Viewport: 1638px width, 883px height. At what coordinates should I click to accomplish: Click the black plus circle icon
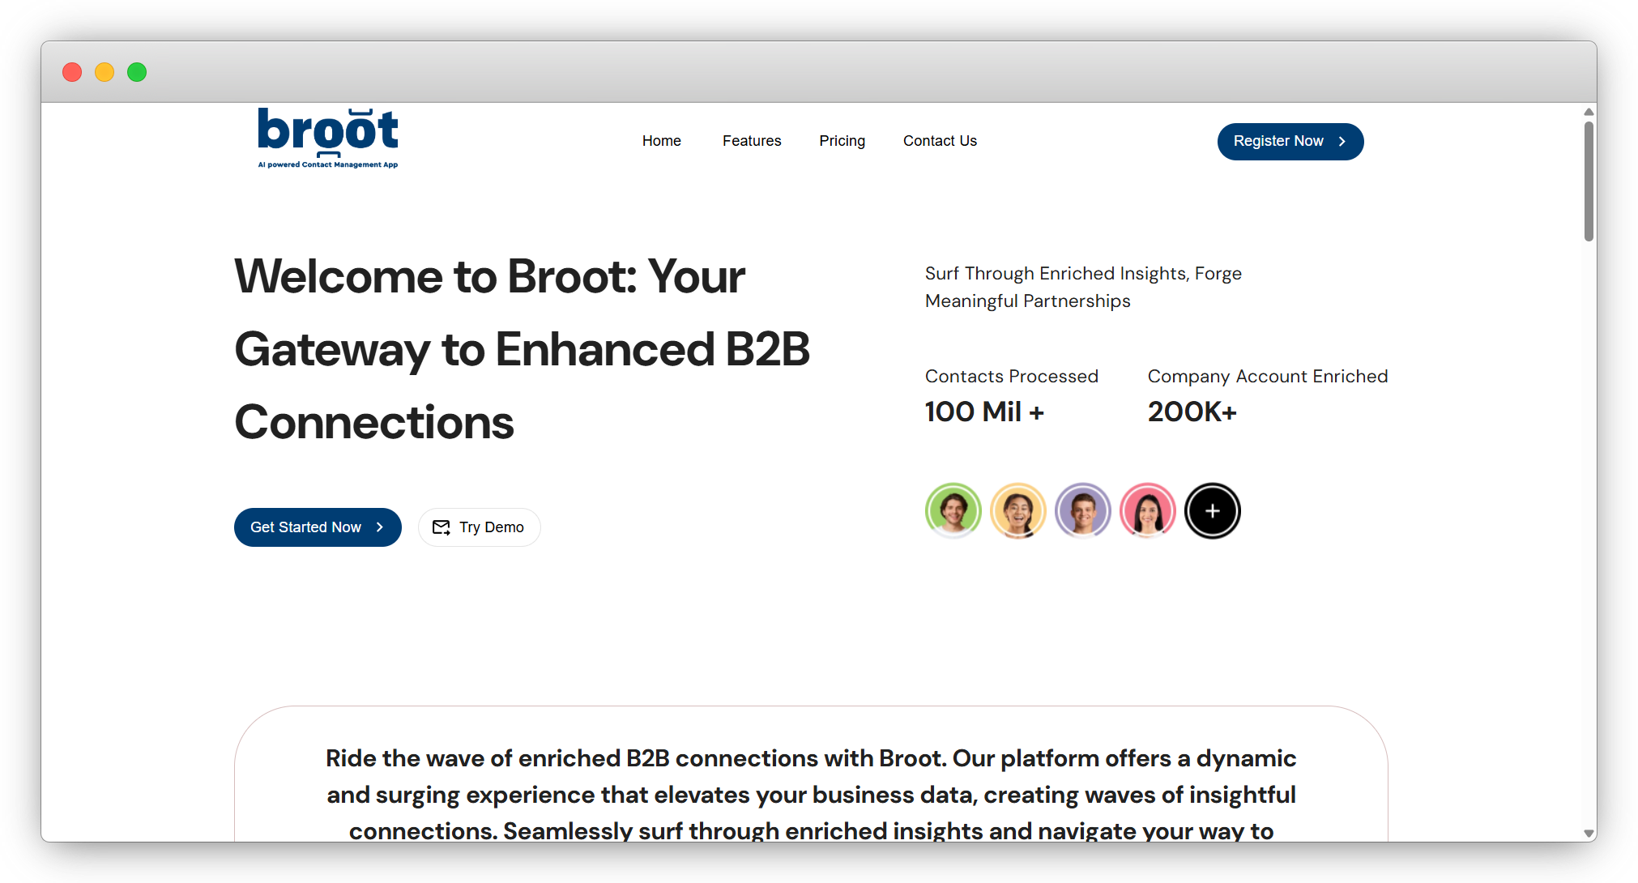coord(1213,511)
